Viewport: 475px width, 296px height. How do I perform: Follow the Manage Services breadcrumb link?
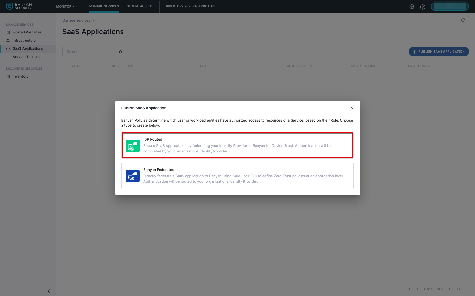(76, 21)
